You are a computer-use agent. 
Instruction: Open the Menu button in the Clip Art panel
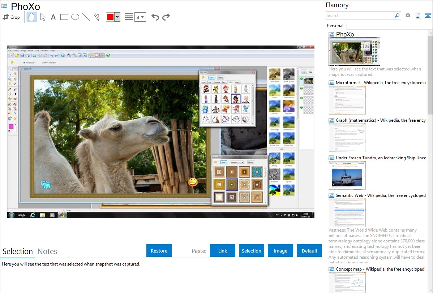coord(220,78)
